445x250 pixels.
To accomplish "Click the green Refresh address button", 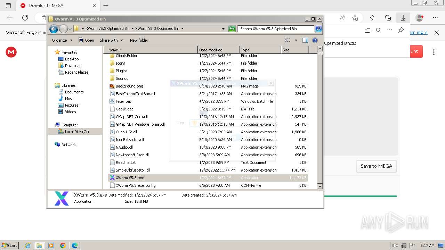I will (x=232, y=29).
